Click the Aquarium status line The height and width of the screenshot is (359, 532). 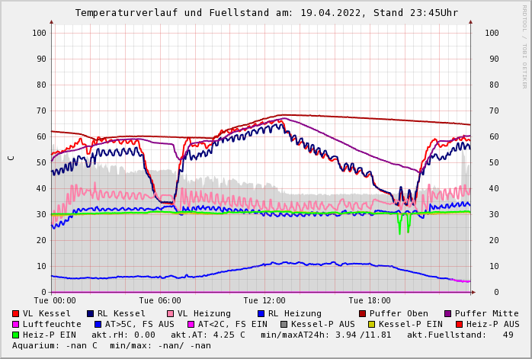(111, 345)
